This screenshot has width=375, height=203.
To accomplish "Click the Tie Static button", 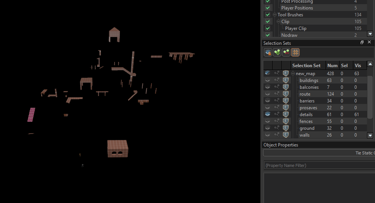I will pyautogui.click(x=319, y=153).
